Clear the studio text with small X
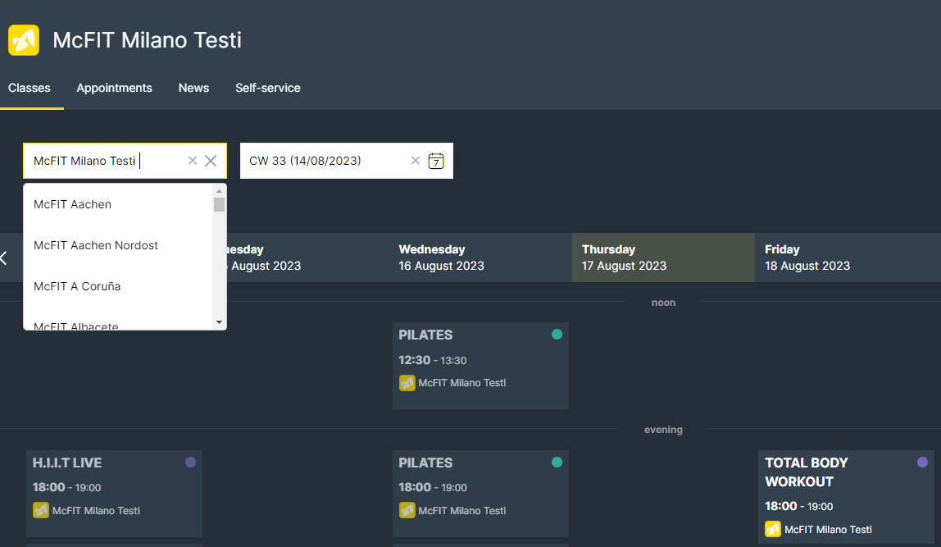Viewport: 941px width, 547px height. (193, 160)
